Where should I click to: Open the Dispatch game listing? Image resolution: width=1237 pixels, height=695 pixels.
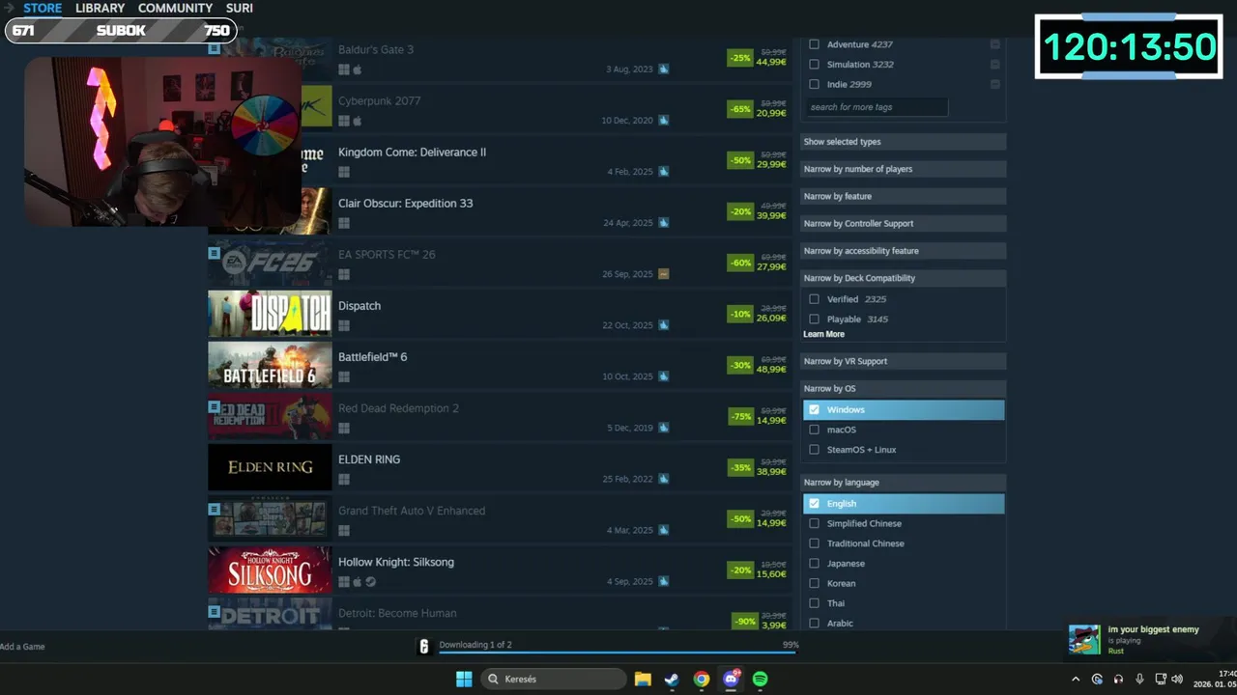tap(500, 314)
